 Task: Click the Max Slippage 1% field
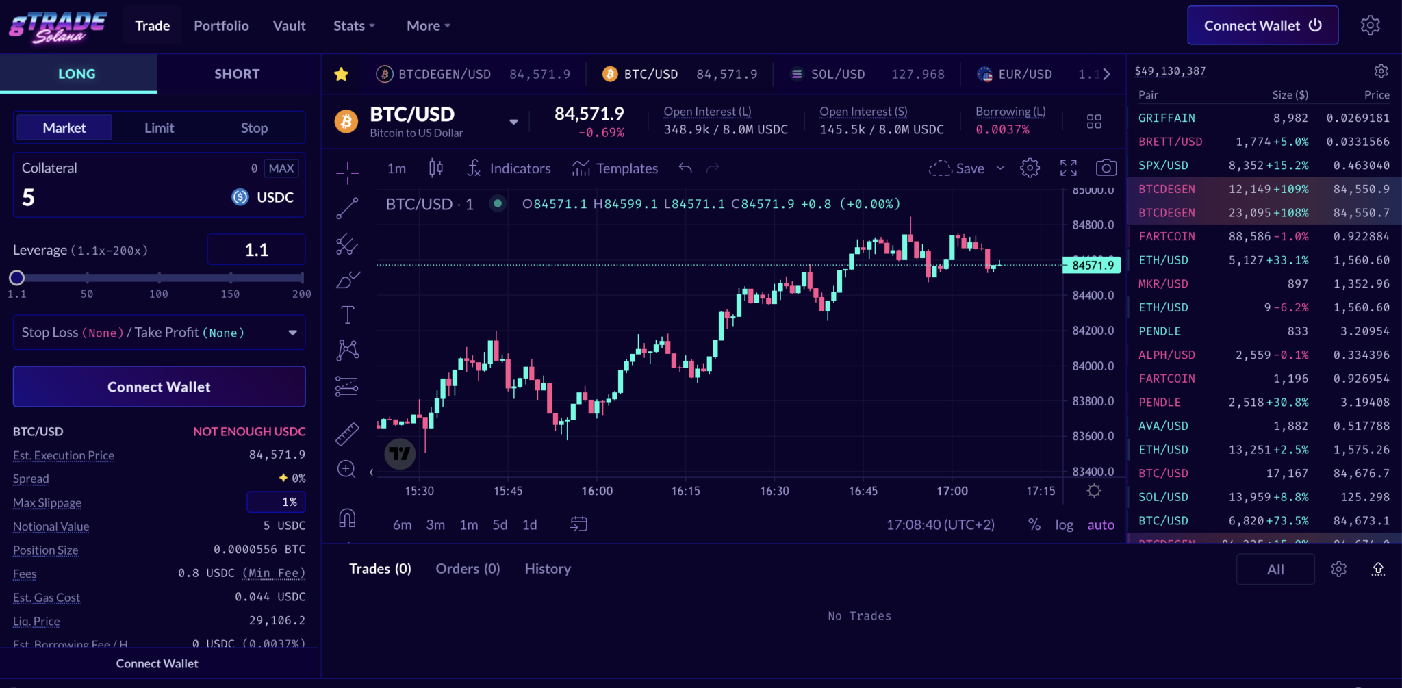(x=276, y=502)
